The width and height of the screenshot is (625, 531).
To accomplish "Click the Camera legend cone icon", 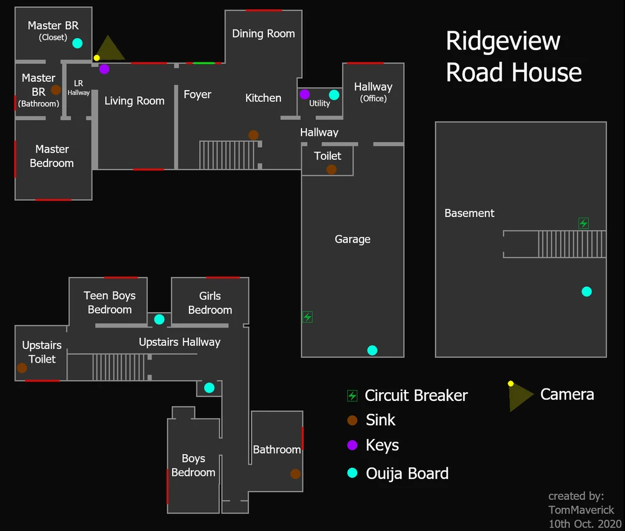I will (x=520, y=396).
